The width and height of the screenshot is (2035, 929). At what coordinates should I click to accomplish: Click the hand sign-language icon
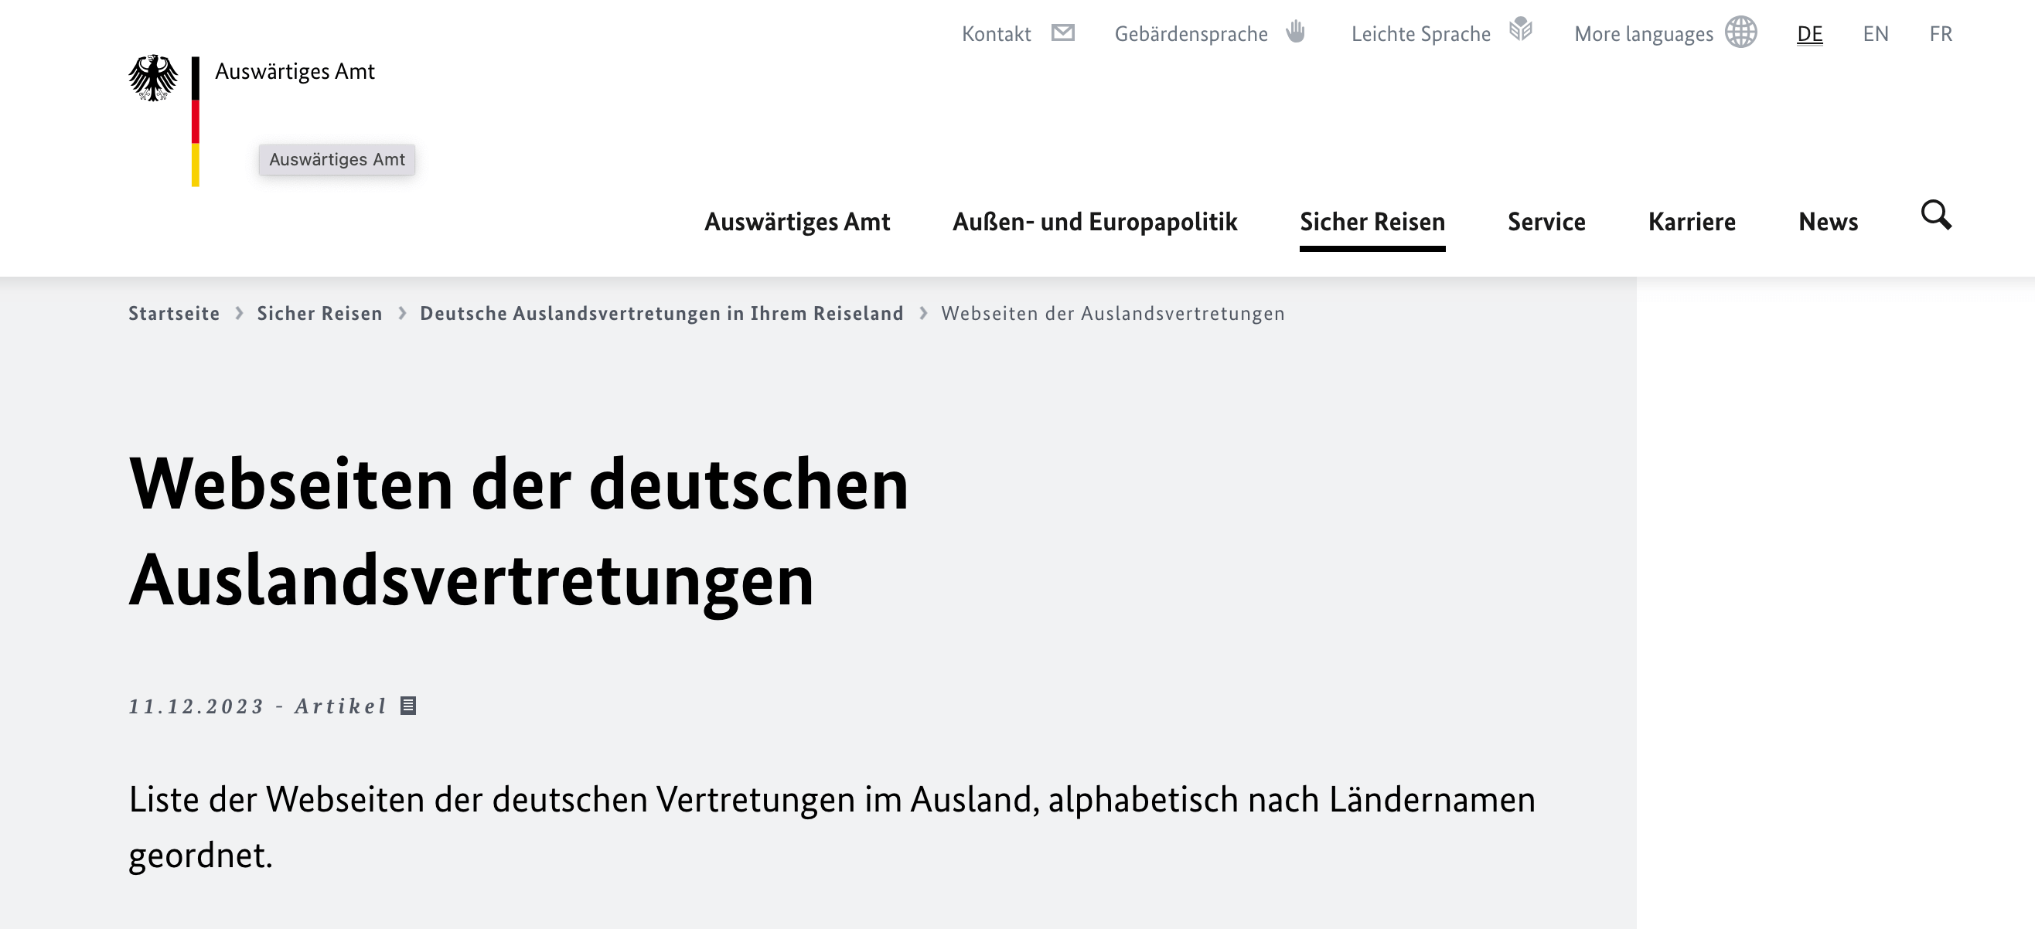click(x=1295, y=32)
